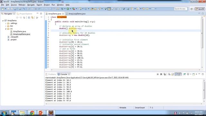The height and width of the screenshot is (116, 206).
Task: Toggle Show Console When Standard Out Changes
Action: pyautogui.click(x=176, y=74)
